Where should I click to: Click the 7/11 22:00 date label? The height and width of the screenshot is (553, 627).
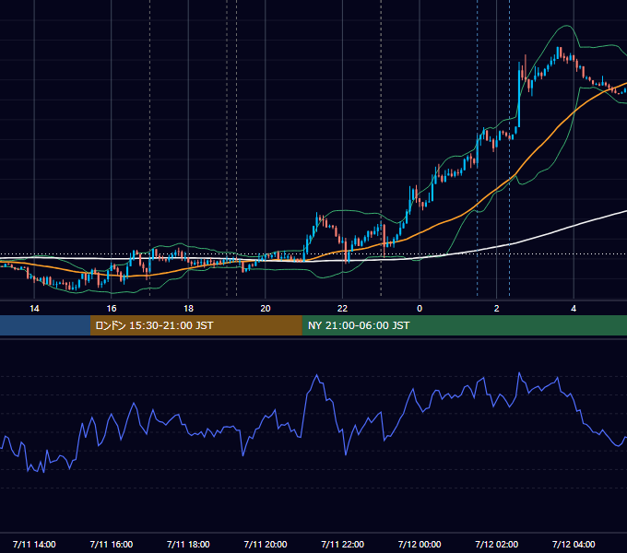[342, 544]
